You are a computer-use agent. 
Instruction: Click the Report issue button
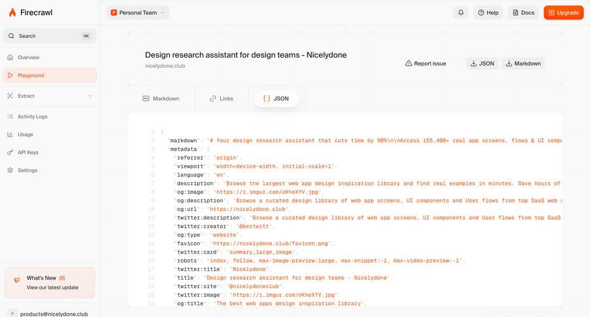point(425,64)
